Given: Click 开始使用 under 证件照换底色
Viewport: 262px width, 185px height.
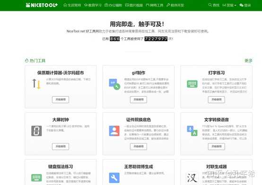Looking at the screenshot, I should [139, 146].
